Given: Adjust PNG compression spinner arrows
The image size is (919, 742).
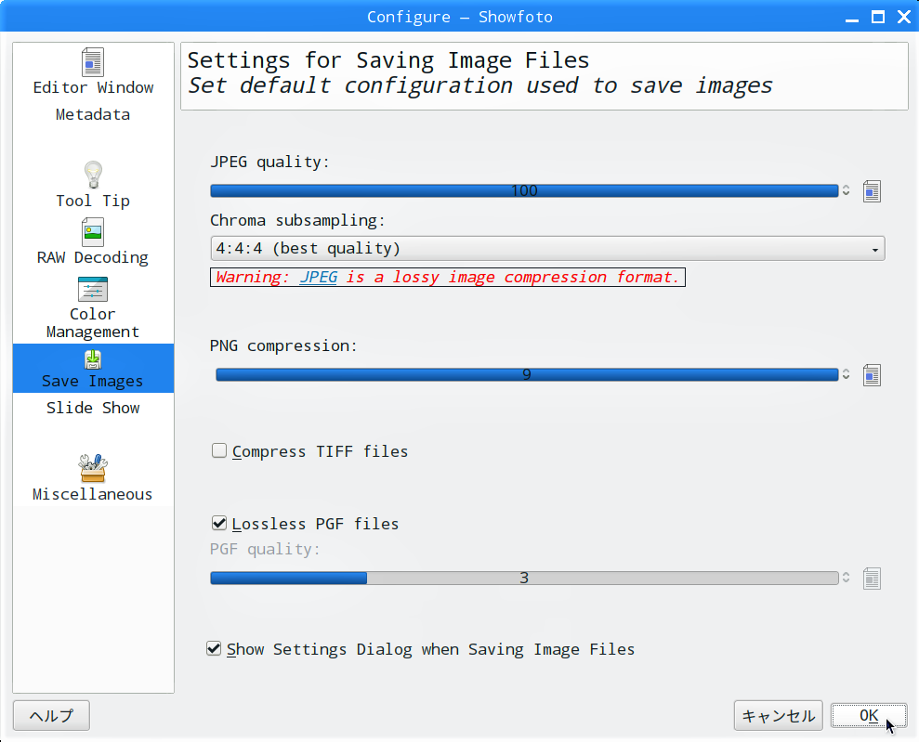Looking at the screenshot, I should point(846,374).
